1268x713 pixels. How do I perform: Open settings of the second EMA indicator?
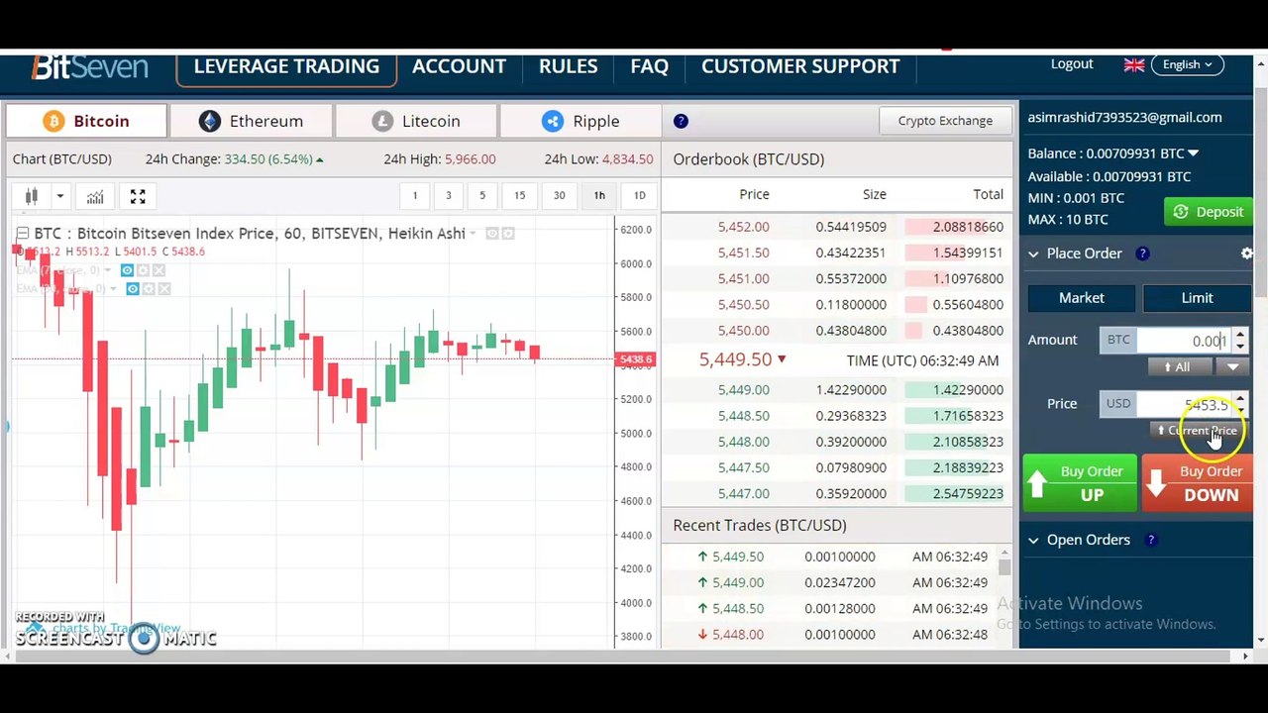click(x=148, y=288)
